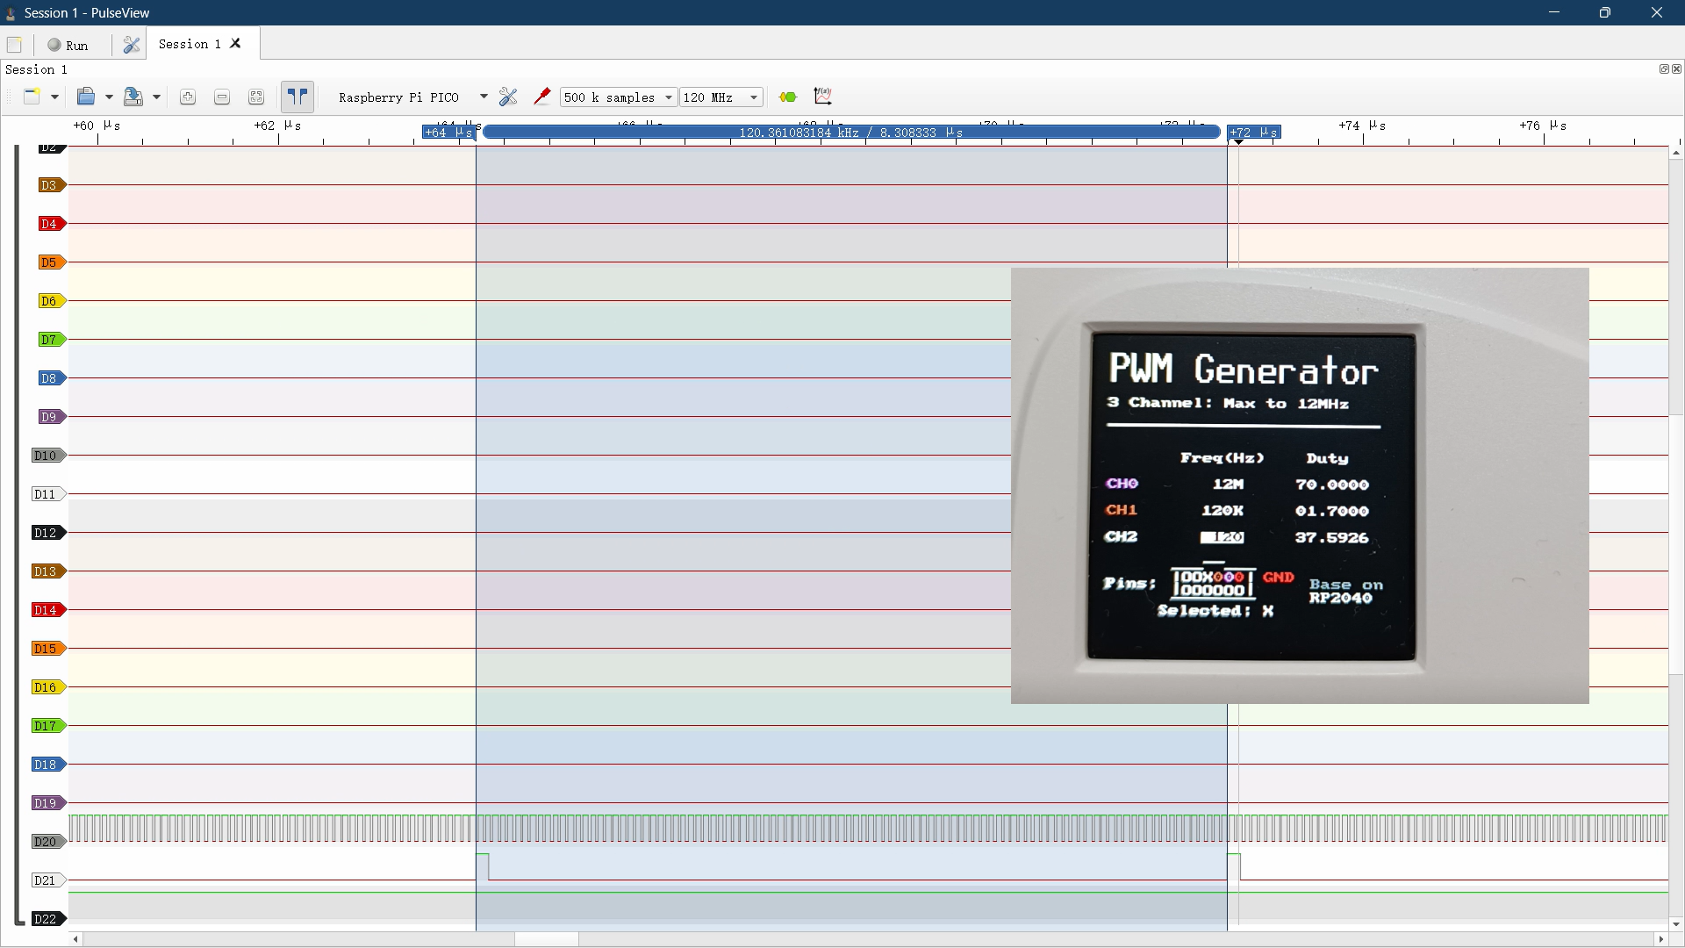The height and width of the screenshot is (948, 1685).
Task: Add a math signal
Action: 823,97
